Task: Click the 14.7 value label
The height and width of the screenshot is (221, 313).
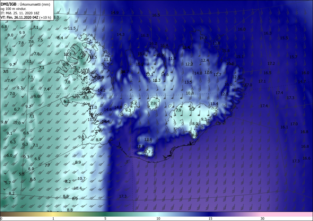Action: (x=302, y=82)
